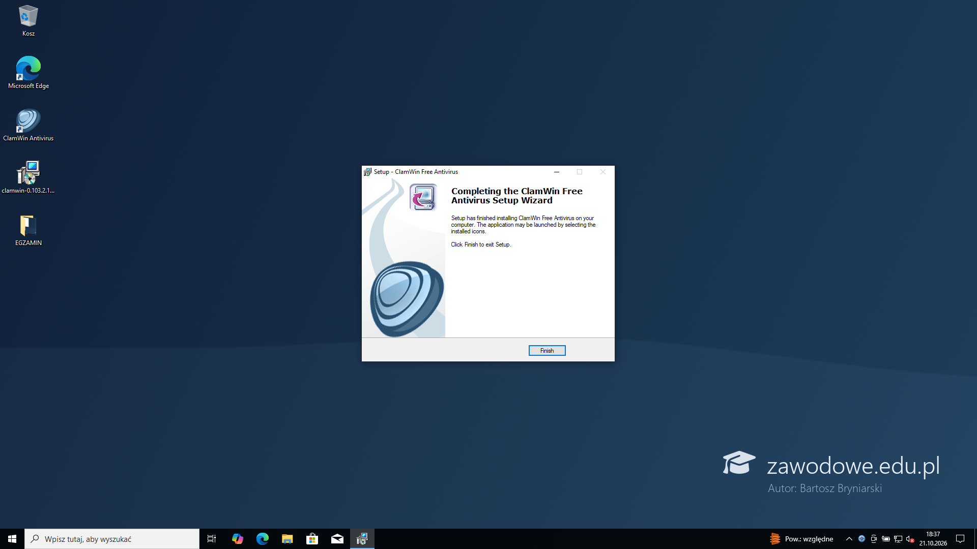Click Finish to exit the ClamWin setup
The width and height of the screenshot is (977, 549).
click(x=547, y=351)
